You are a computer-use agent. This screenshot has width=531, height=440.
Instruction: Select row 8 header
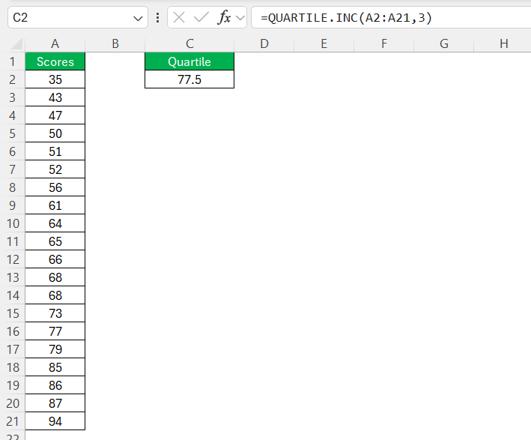tap(13, 187)
